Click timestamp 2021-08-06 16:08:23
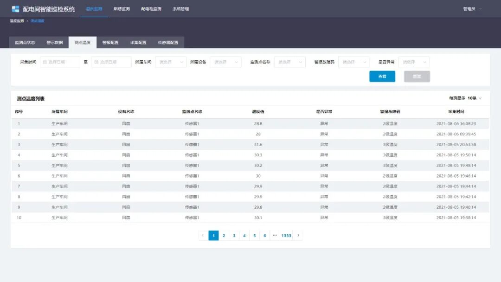 click(456, 123)
